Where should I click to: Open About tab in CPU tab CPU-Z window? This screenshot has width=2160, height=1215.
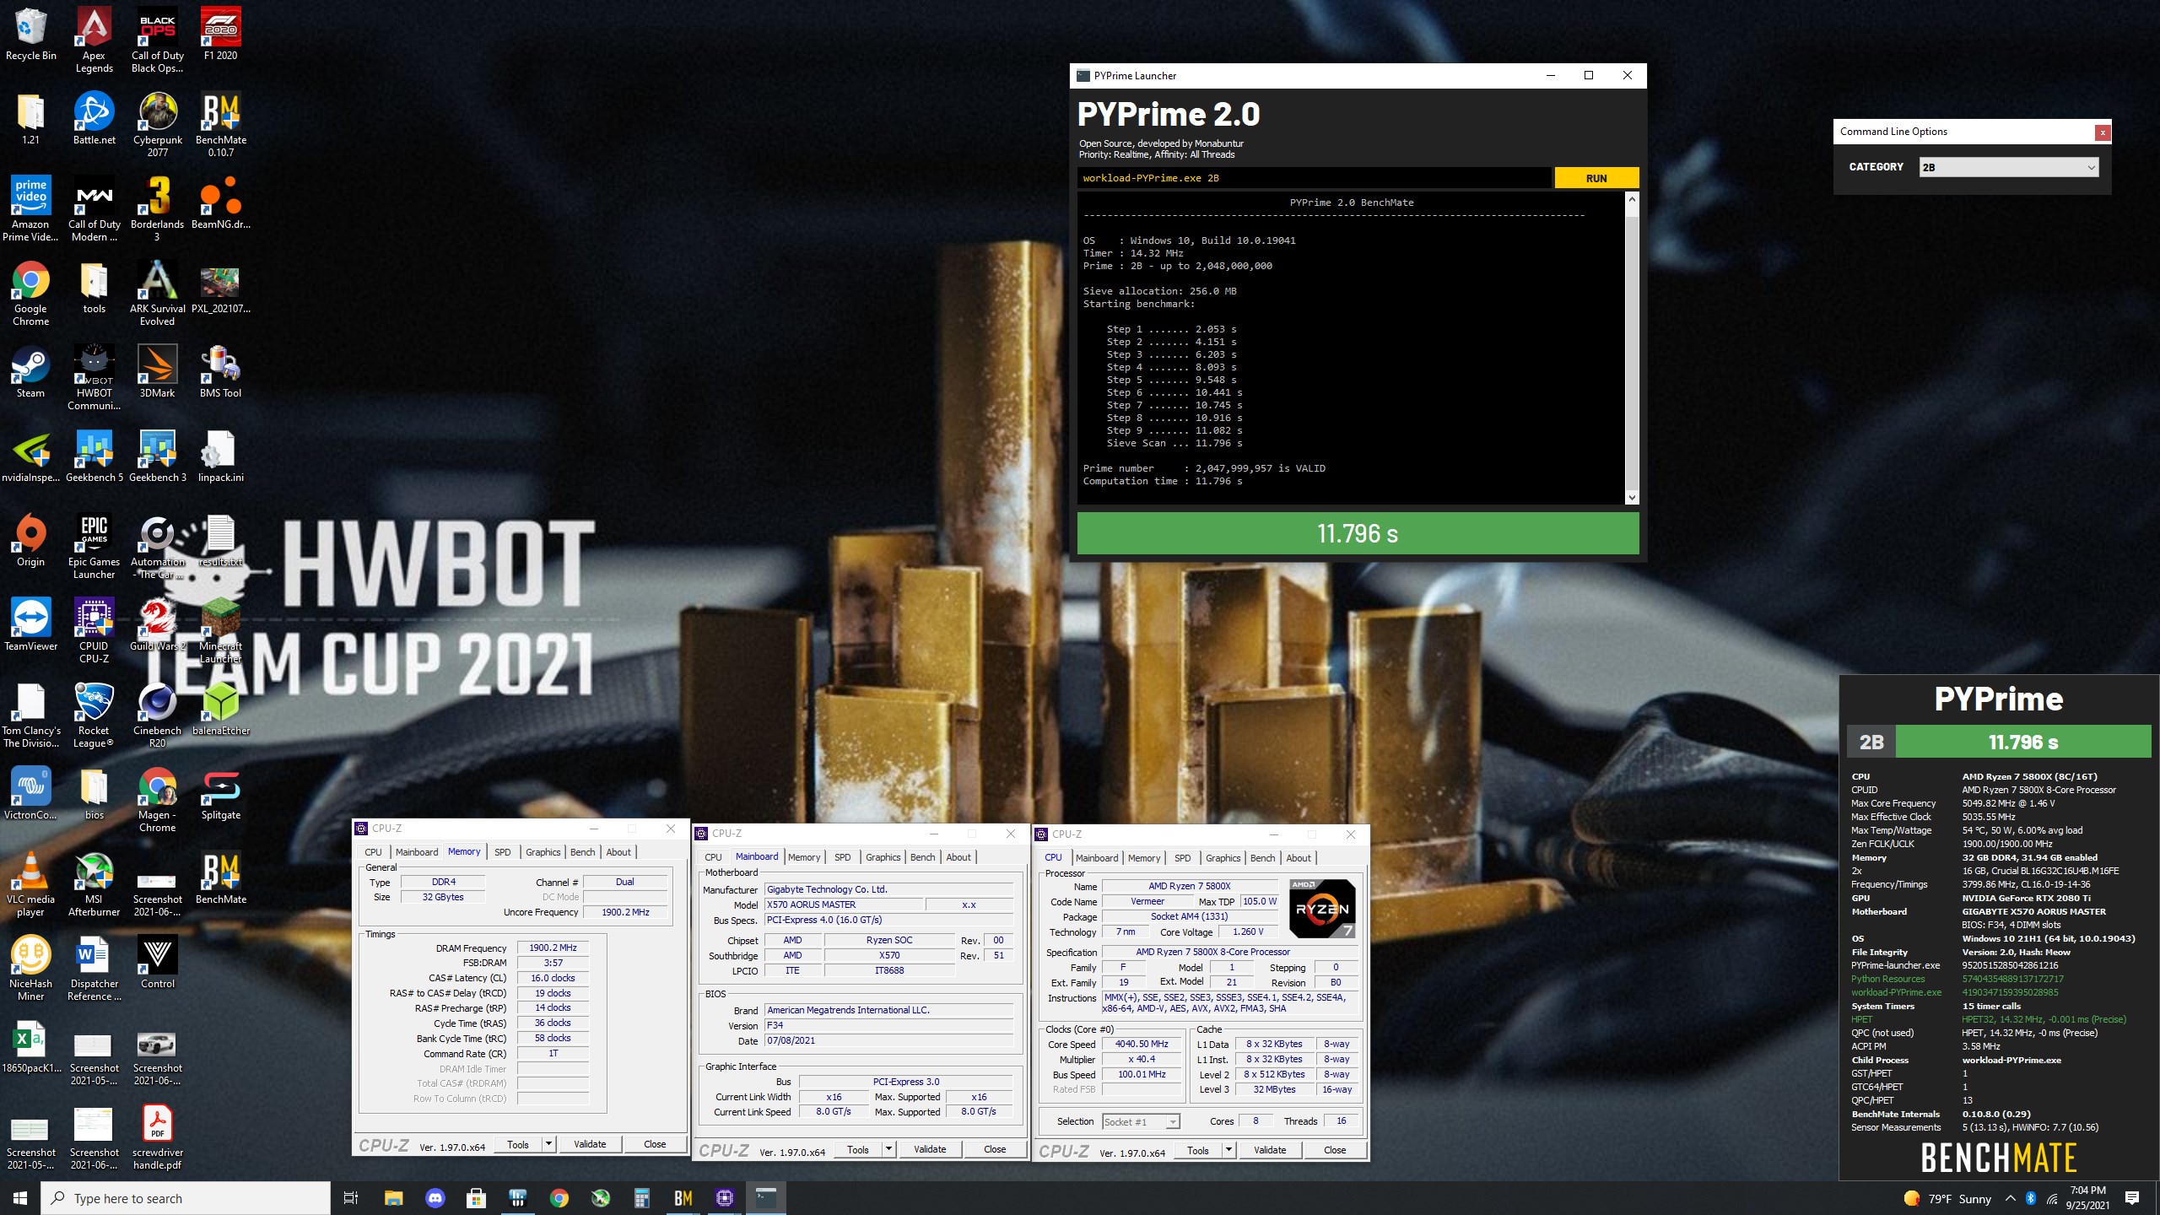(x=1298, y=858)
